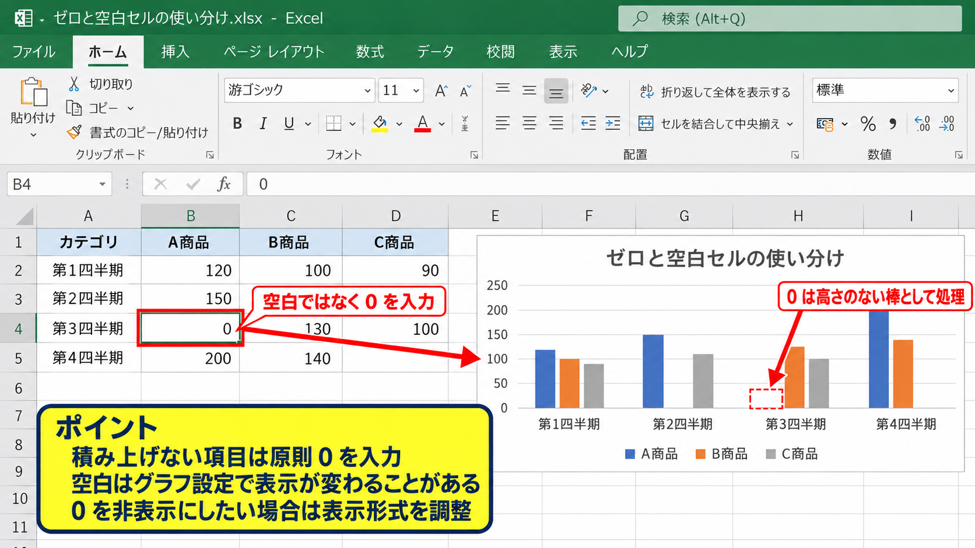Increase indent of cell
The width and height of the screenshot is (975, 548).
pyautogui.click(x=613, y=123)
